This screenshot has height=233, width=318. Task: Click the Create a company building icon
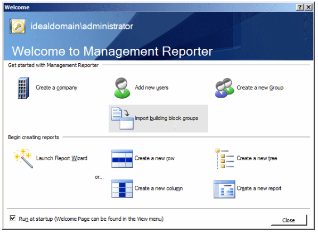coord(23,88)
